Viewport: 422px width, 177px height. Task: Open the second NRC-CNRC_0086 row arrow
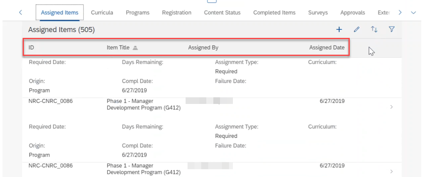391,172
